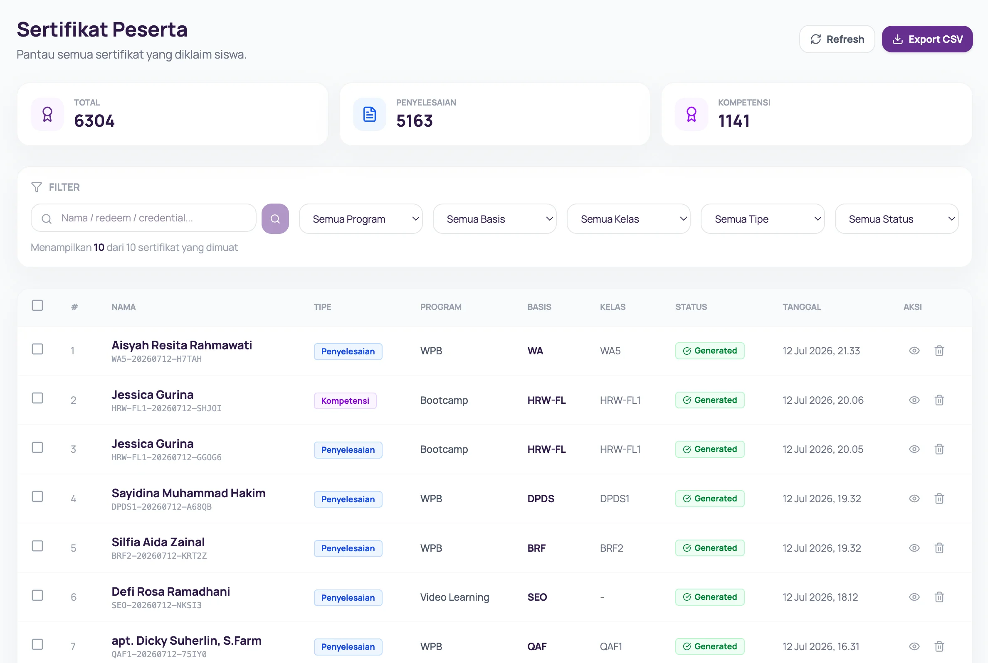The image size is (988, 663).
Task: View Jessica Gurina's Kompetensi certificate eye icon
Action: coord(914,400)
